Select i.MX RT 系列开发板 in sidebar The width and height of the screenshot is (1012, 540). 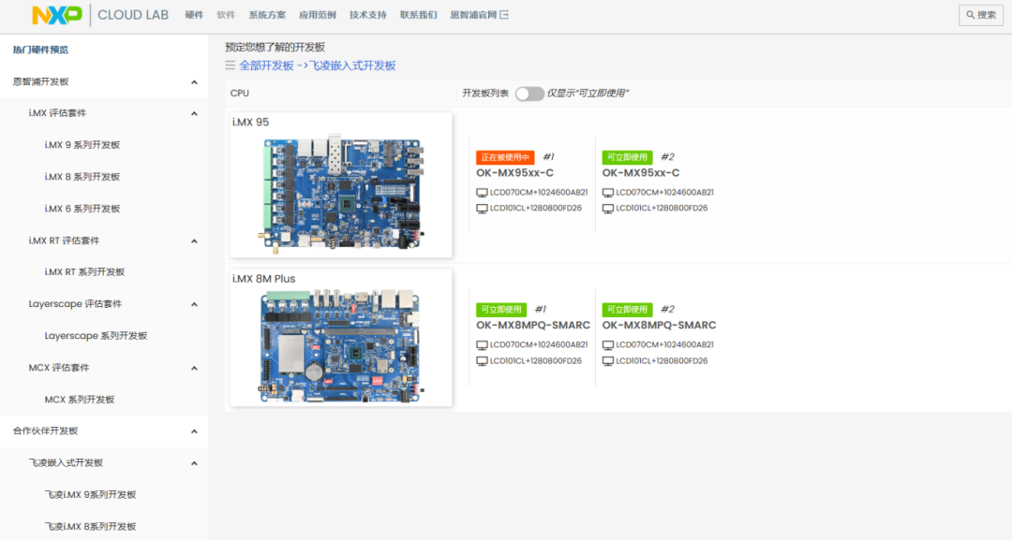click(x=84, y=272)
